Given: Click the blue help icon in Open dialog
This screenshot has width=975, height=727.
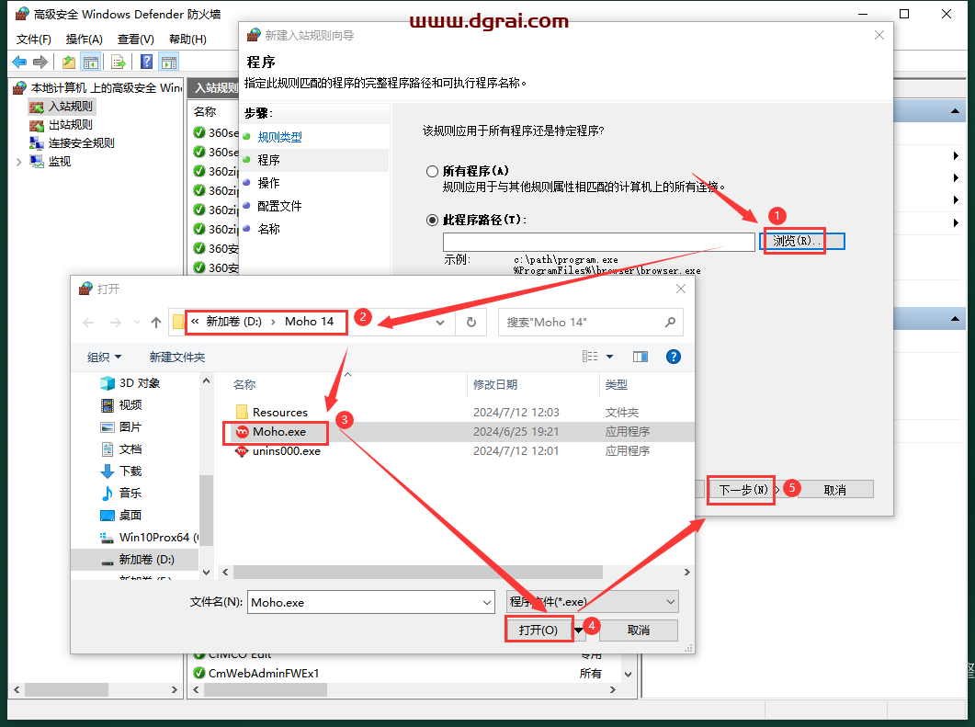Looking at the screenshot, I should point(674,357).
